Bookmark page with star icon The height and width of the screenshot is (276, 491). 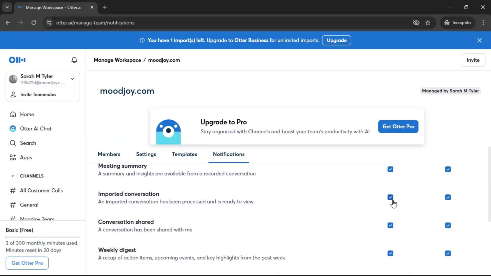(x=428, y=23)
